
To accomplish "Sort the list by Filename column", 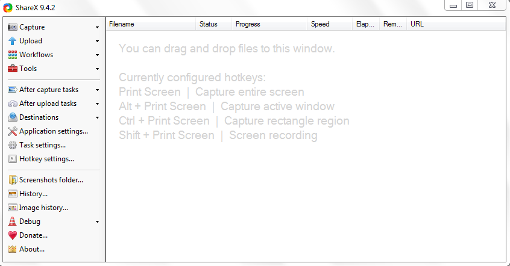I will [151, 24].
